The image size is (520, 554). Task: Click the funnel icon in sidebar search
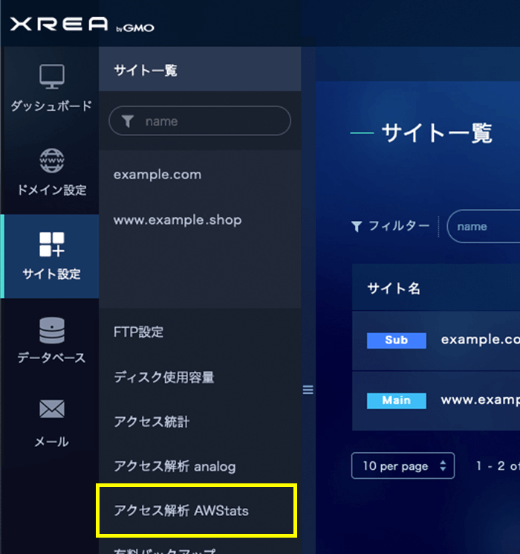[x=127, y=121]
